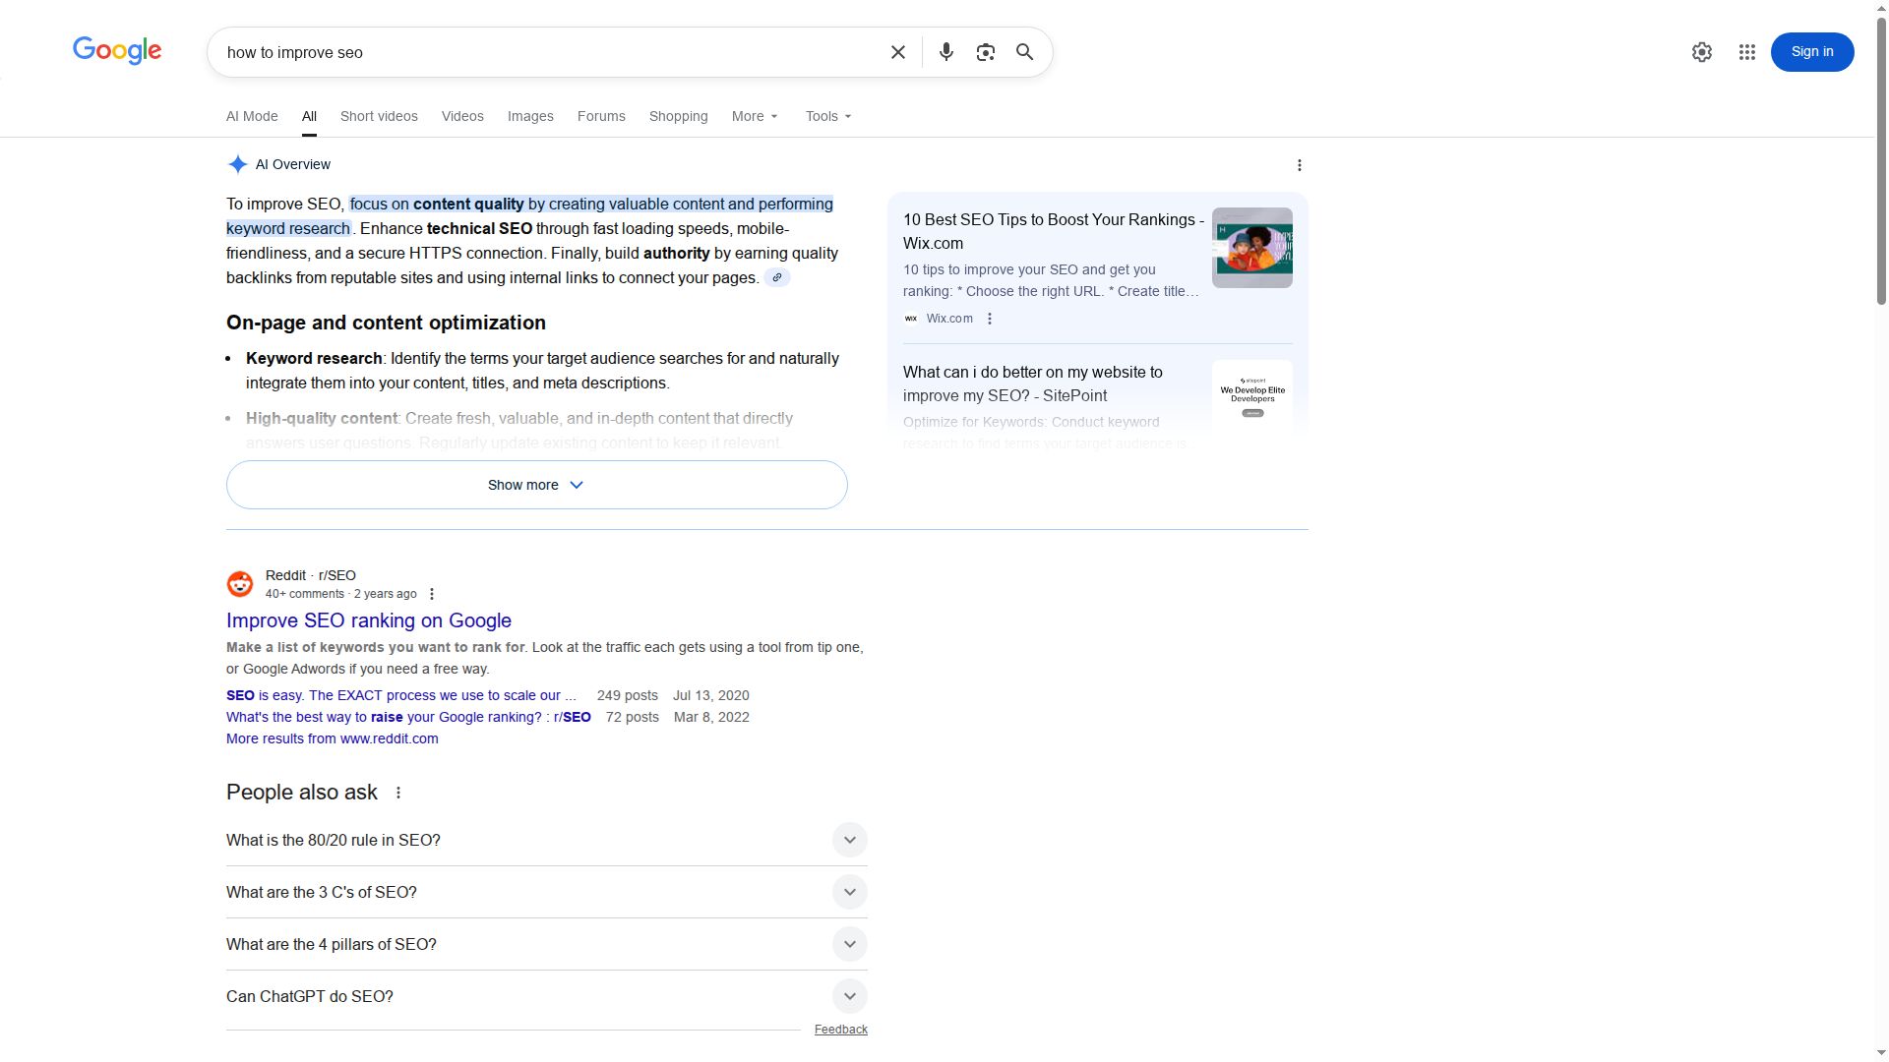Switch to the Shopping tab
This screenshot has width=1889, height=1062.
(x=678, y=116)
